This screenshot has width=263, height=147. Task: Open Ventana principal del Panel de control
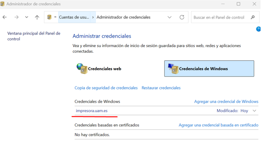click(x=34, y=36)
